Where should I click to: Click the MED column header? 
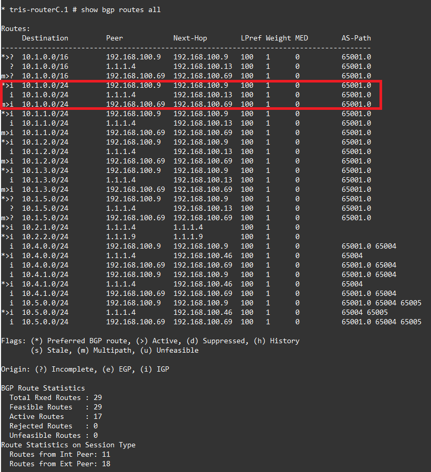(x=301, y=38)
